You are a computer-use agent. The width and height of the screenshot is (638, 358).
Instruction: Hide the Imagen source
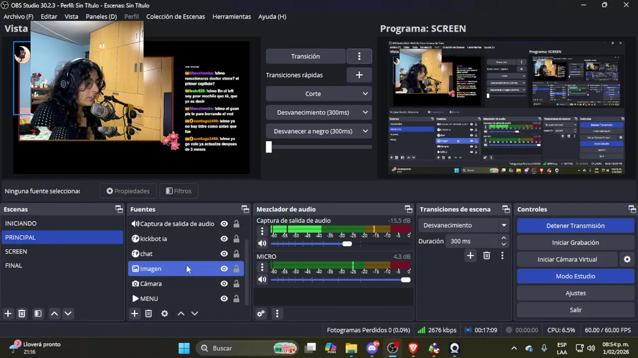pos(224,268)
